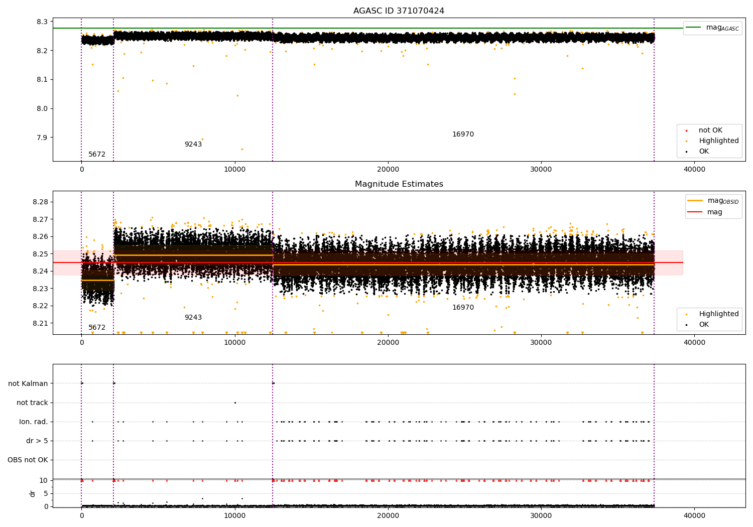
Task: Click the 9243 obsid label in top plot
Action: coord(193,145)
